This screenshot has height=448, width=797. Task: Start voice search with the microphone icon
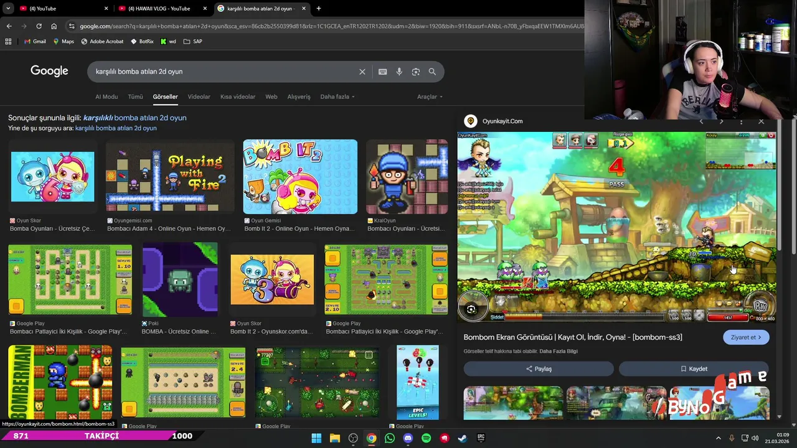coord(399,72)
